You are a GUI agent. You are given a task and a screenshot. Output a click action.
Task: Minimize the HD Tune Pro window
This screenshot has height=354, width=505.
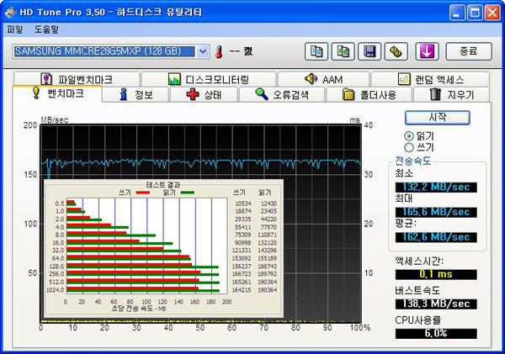pos(457,13)
